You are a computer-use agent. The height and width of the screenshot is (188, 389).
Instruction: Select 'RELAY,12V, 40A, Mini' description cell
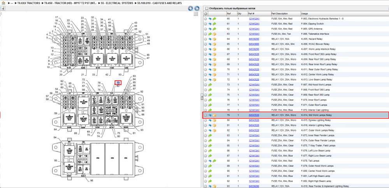283,44
